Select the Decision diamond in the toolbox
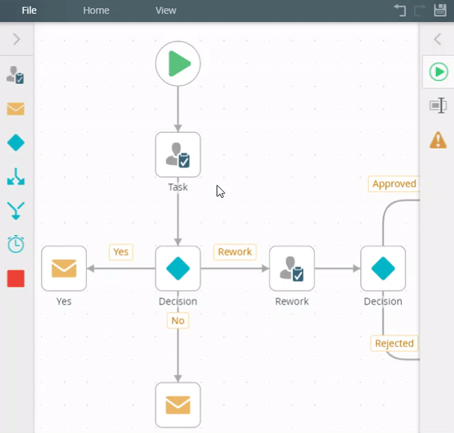Viewport: 454px width, 433px height. 16,143
